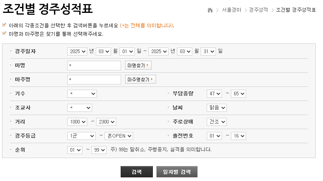Open the 순위 maximum 99 dropdown
The image size is (323, 181).
click(99, 150)
